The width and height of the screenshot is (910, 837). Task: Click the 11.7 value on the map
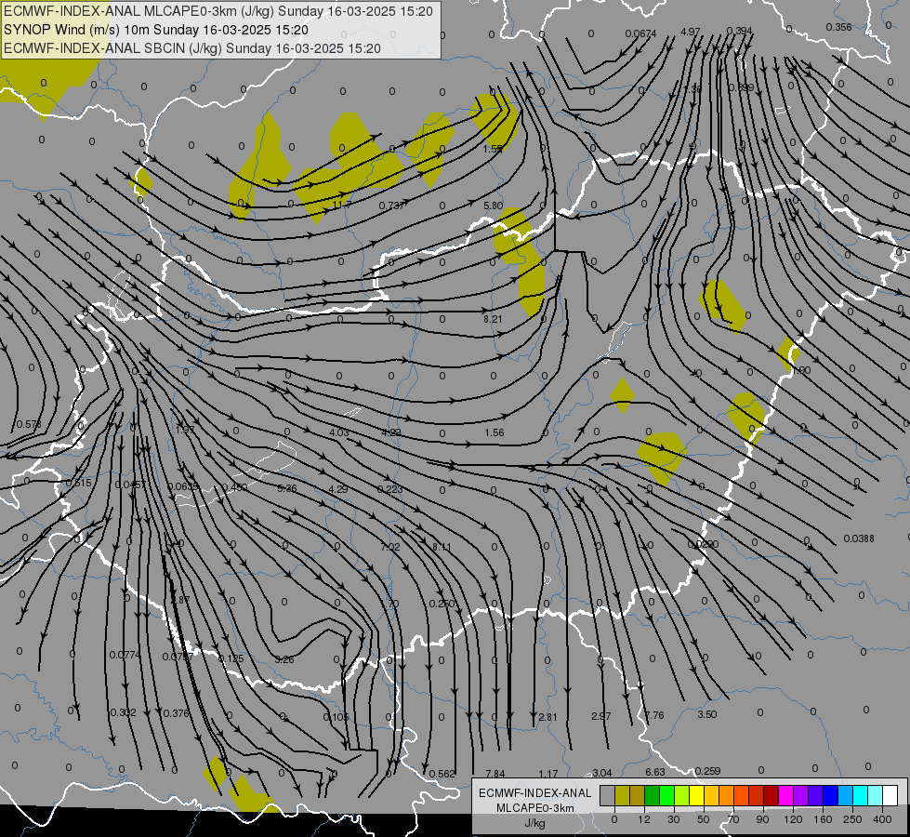pos(342,205)
